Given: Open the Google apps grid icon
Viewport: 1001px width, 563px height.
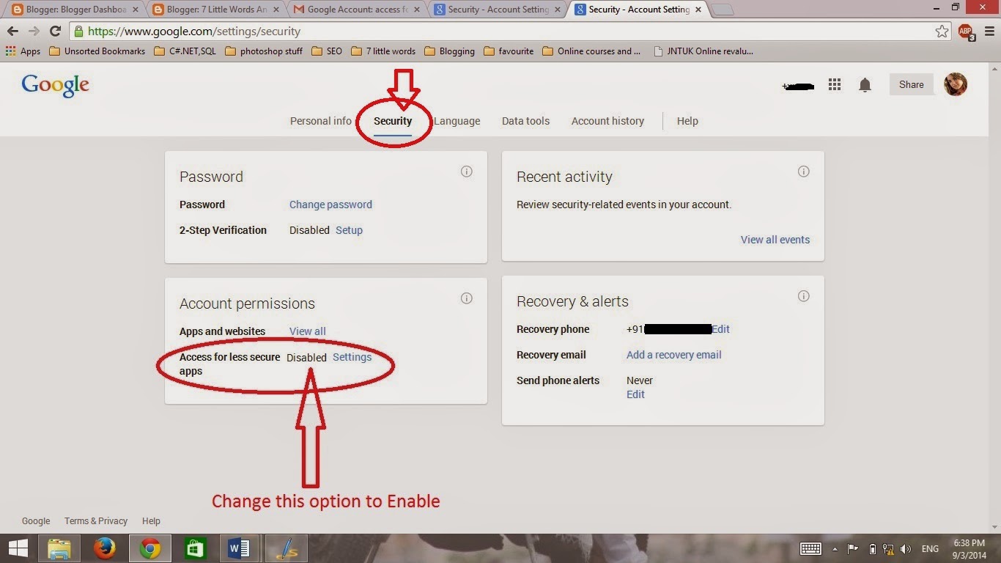Looking at the screenshot, I should tap(835, 85).
